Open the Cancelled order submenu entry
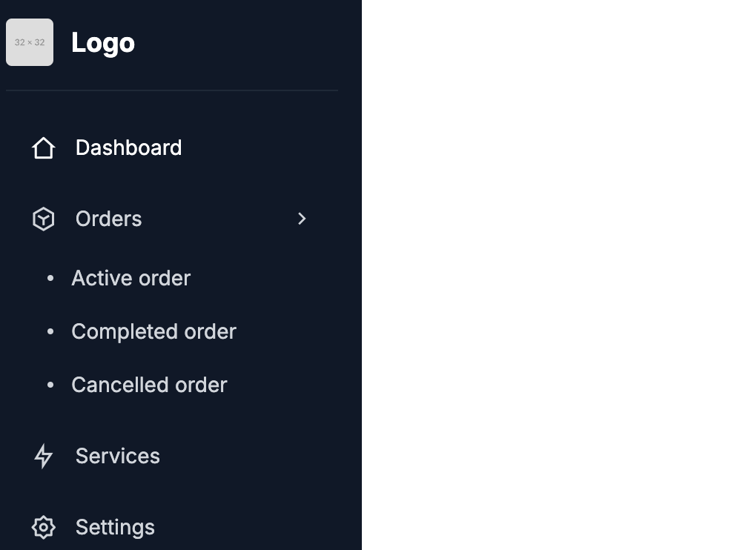740x550 pixels. (x=149, y=385)
